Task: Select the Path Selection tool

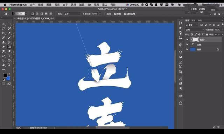Action: coord(3,60)
